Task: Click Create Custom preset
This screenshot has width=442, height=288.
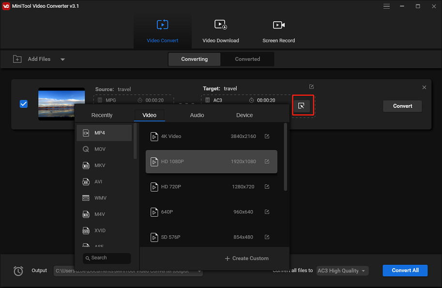Action: pyautogui.click(x=246, y=258)
